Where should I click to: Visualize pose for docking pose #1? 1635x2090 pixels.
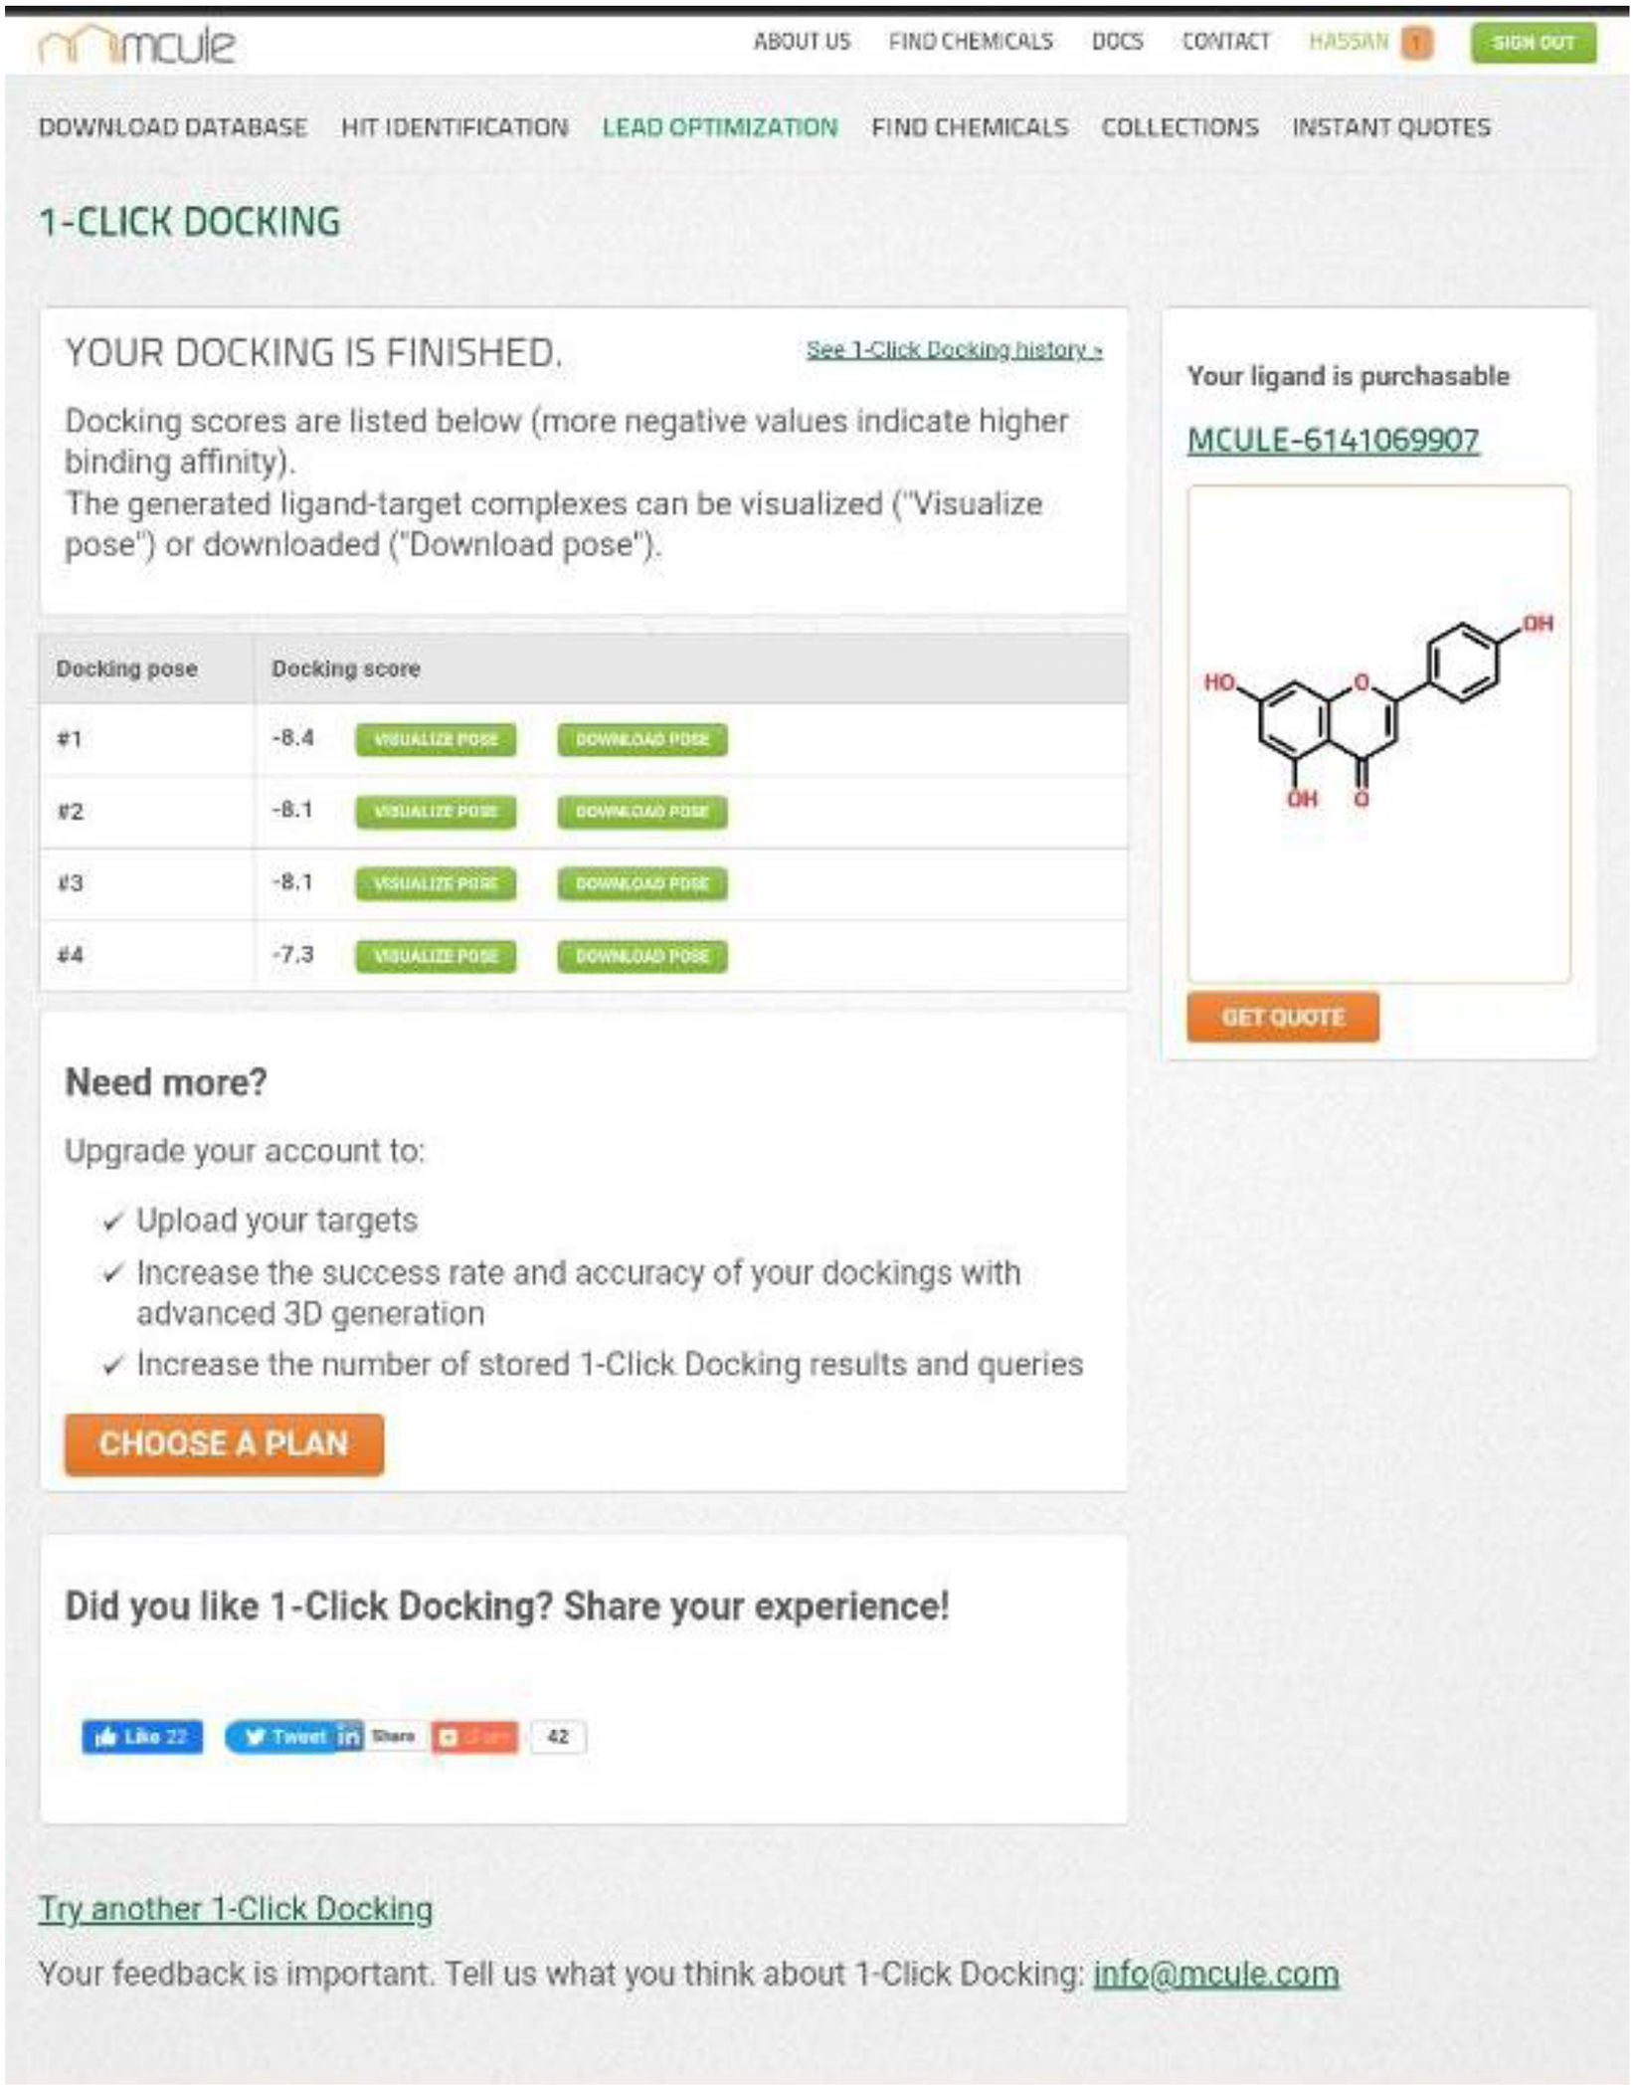pyautogui.click(x=436, y=739)
